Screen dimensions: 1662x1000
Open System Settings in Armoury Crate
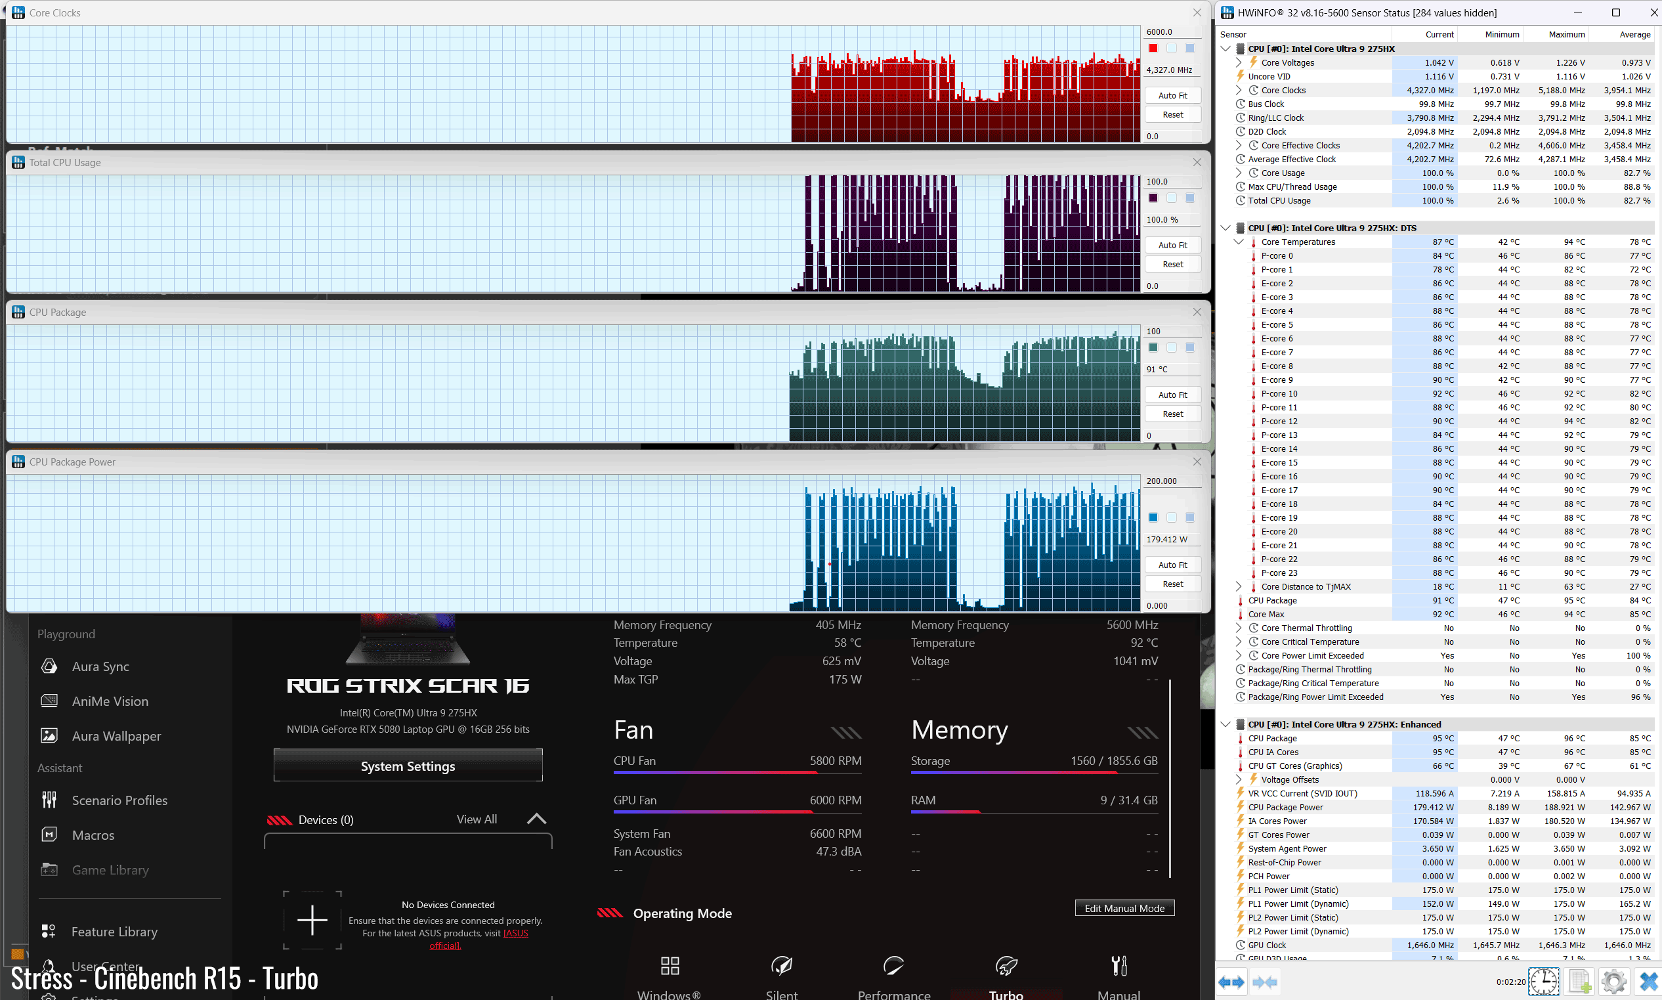(408, 766)
